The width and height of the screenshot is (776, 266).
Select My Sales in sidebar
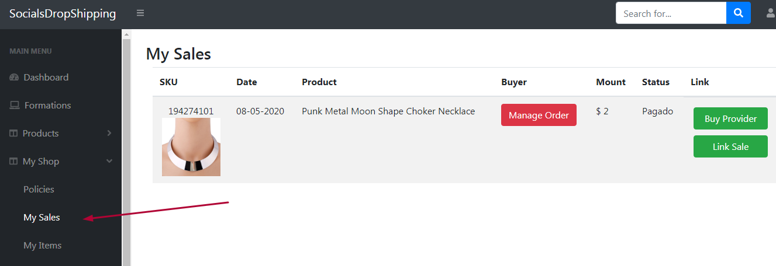(x=42, y=218)
